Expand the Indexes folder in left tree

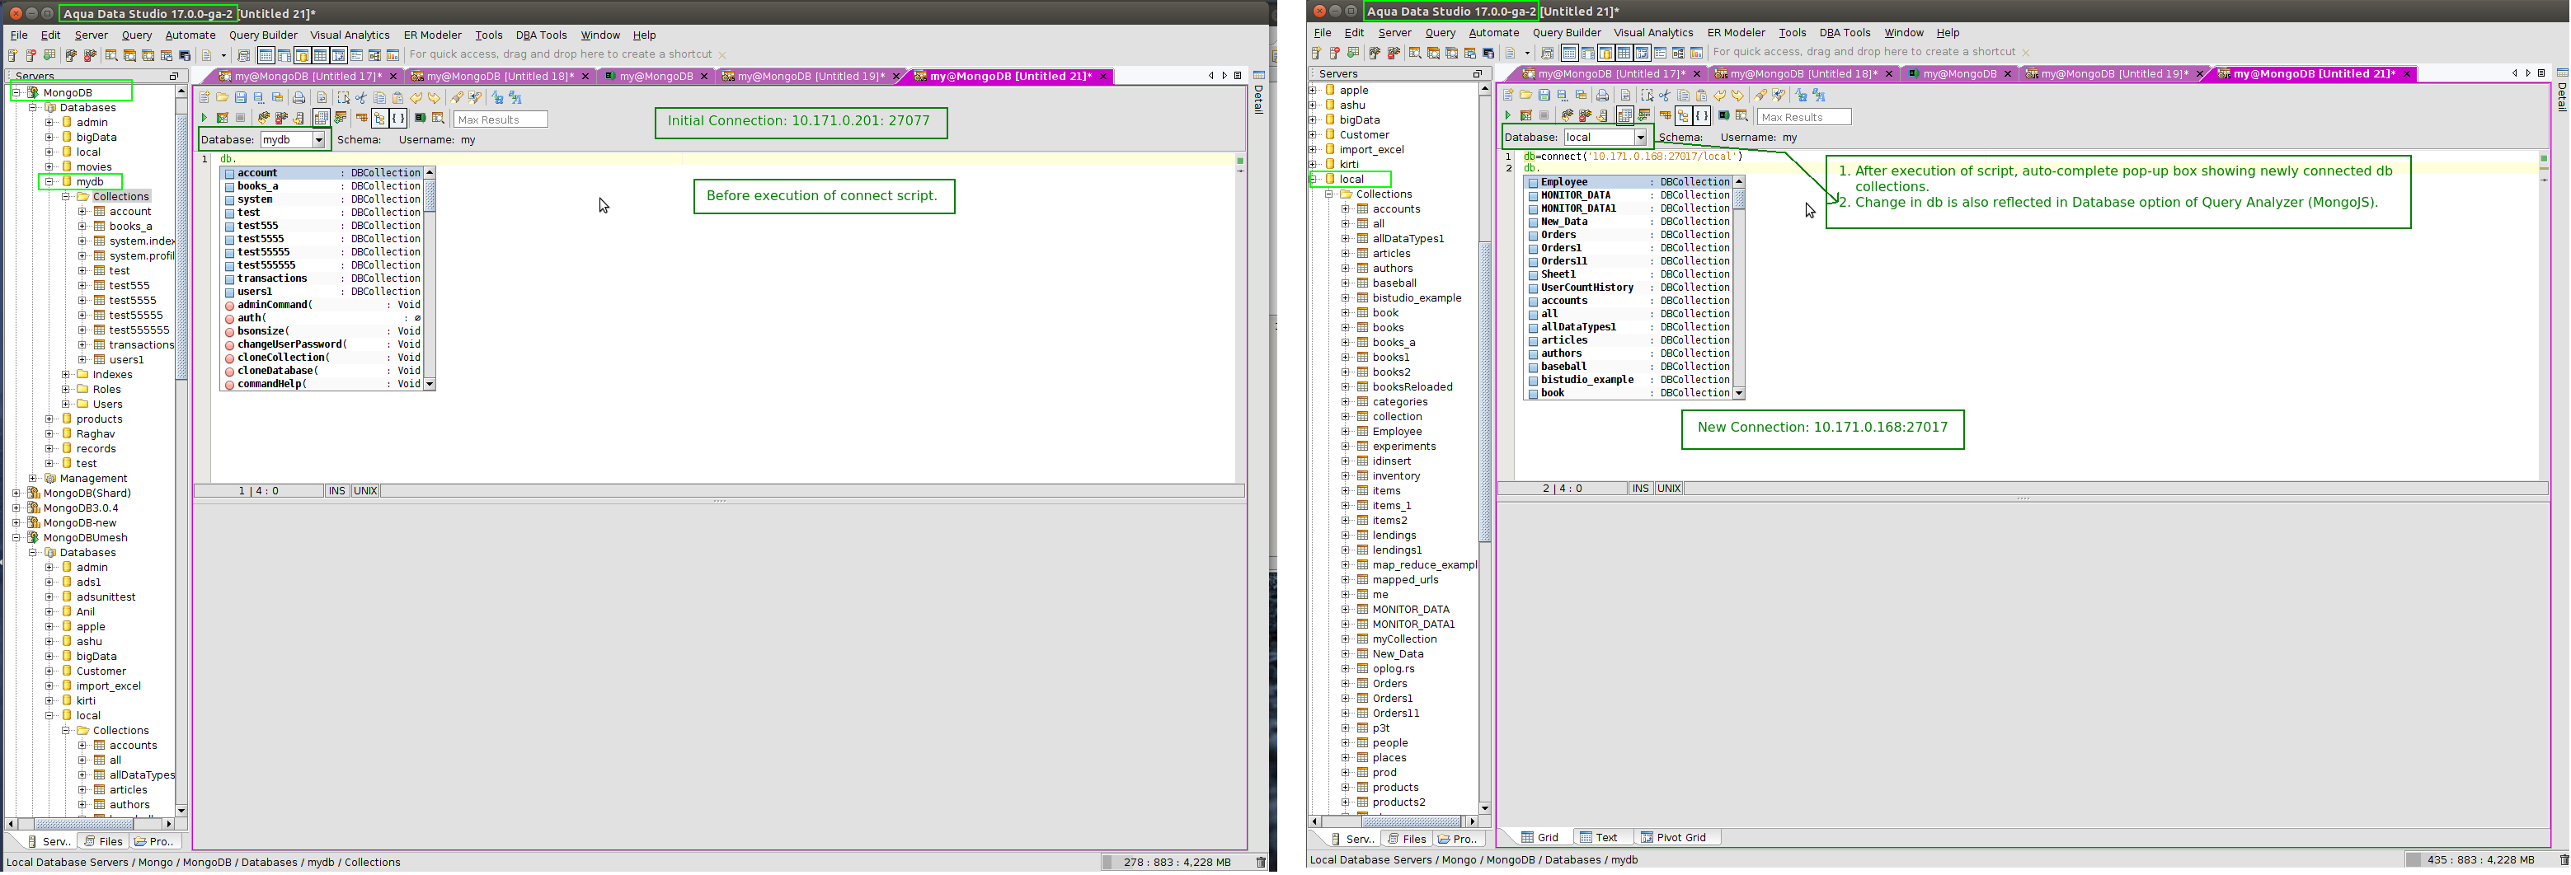[x=66, y=375]
